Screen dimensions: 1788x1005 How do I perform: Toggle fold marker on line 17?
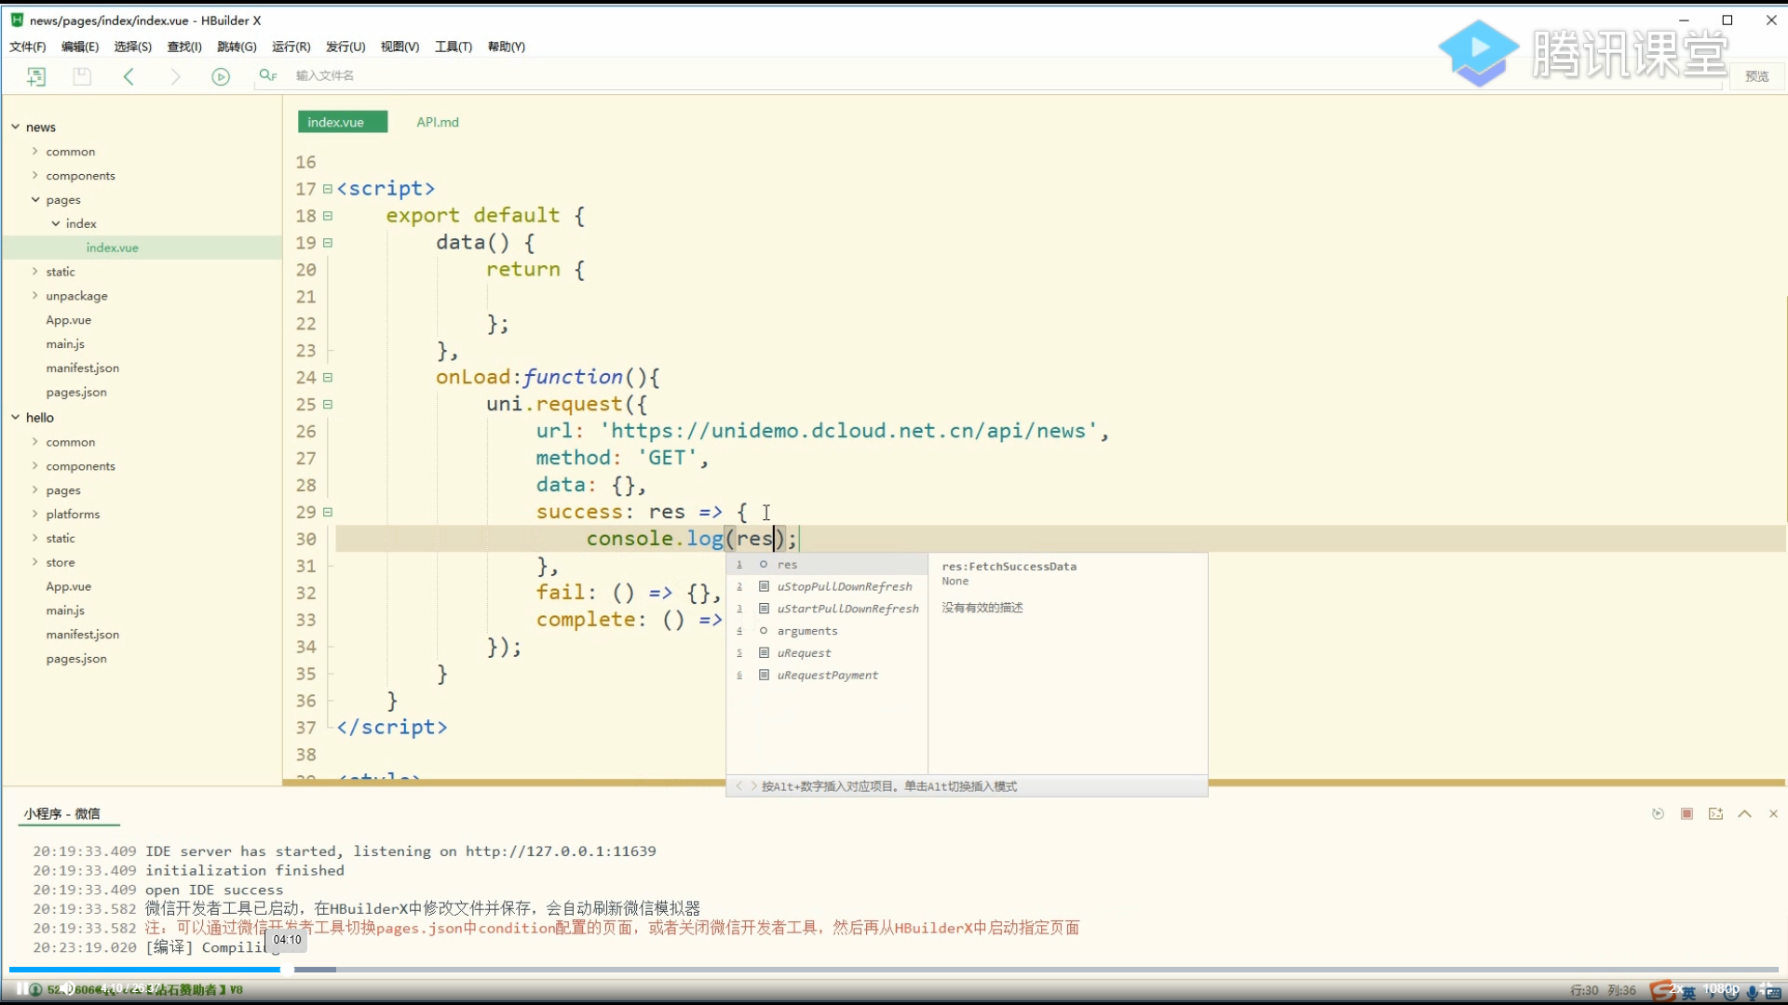[x=328, y=189]
